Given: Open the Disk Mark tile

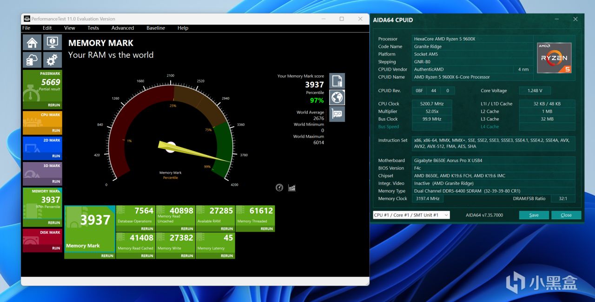Looking at the screenshot, I should coord(42,237).
